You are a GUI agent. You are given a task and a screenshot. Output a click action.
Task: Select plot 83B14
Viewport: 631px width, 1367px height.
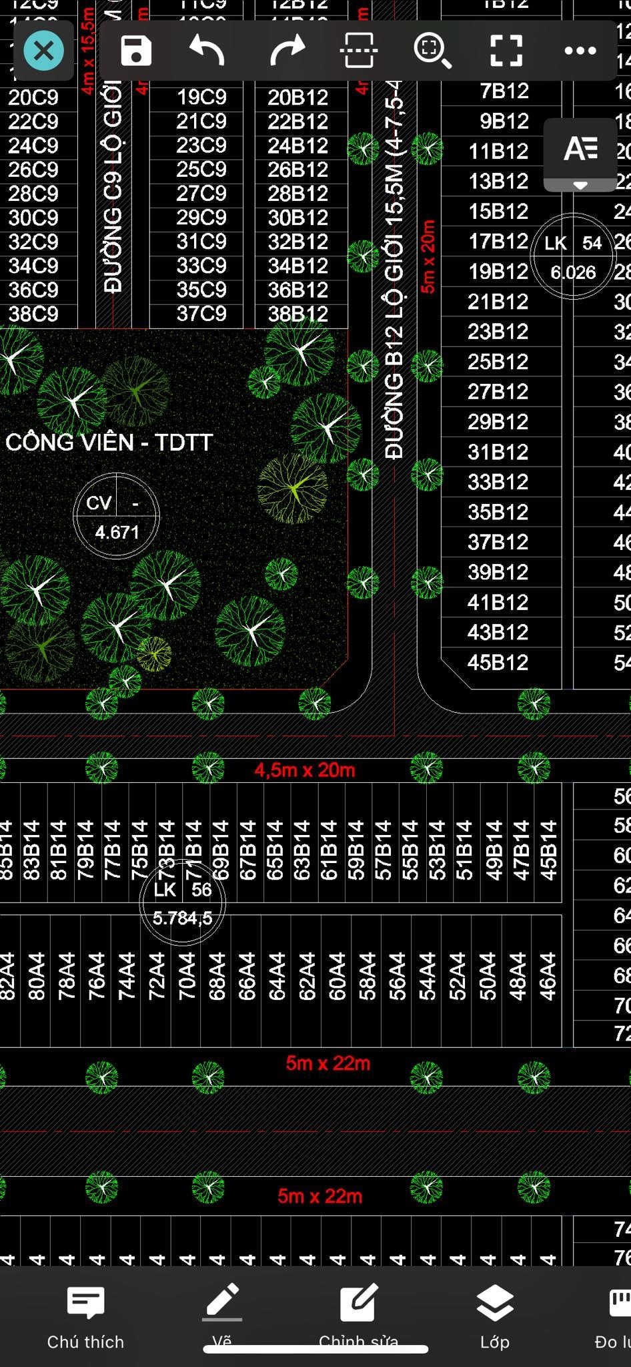pyautogui.click(x=31, y=851)
